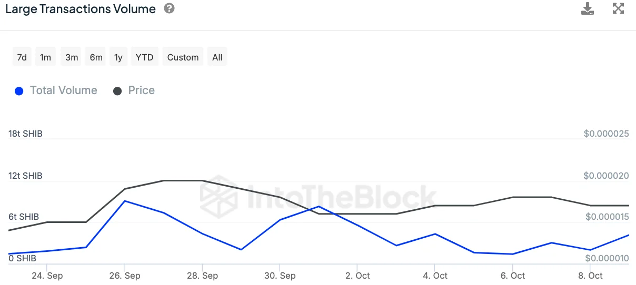The width and height of the screenshot is (636, 285).
Task: Choose the 3m time range
Action: [72, 57]
